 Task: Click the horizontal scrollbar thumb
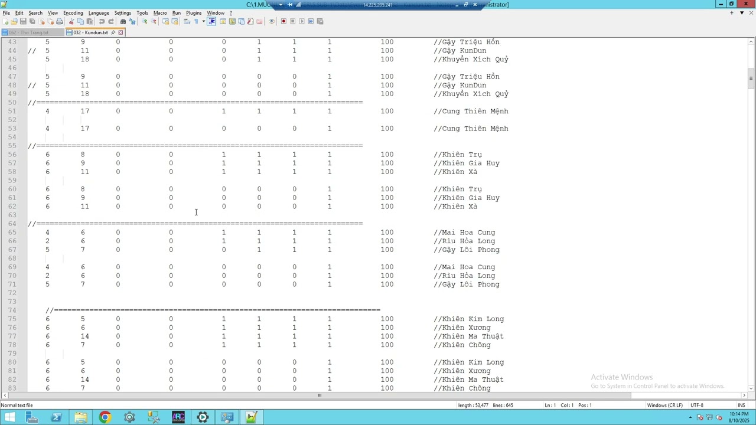[320, 395]
